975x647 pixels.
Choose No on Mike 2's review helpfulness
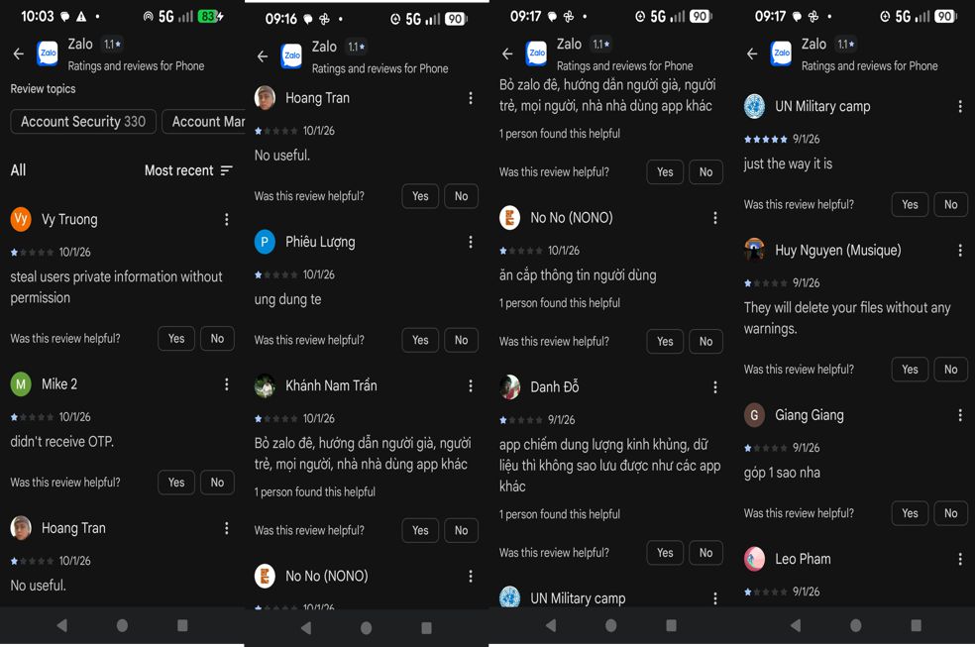[x=217, y=483]
